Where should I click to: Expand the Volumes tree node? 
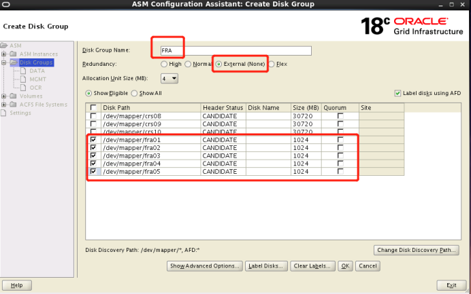click(x=3, y=96)
